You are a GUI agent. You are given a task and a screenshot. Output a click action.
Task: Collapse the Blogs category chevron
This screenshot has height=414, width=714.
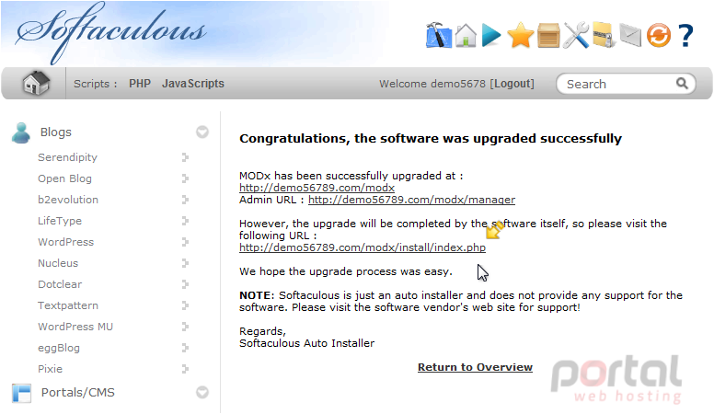[202, 132]
